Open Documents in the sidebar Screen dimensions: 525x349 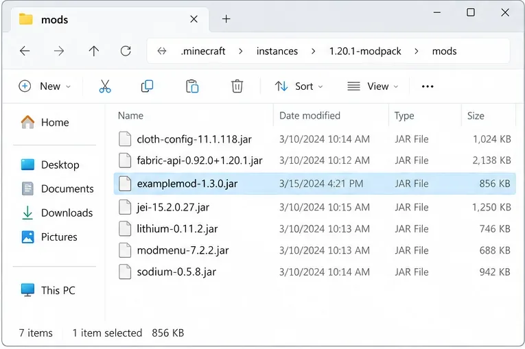point(57,189)
